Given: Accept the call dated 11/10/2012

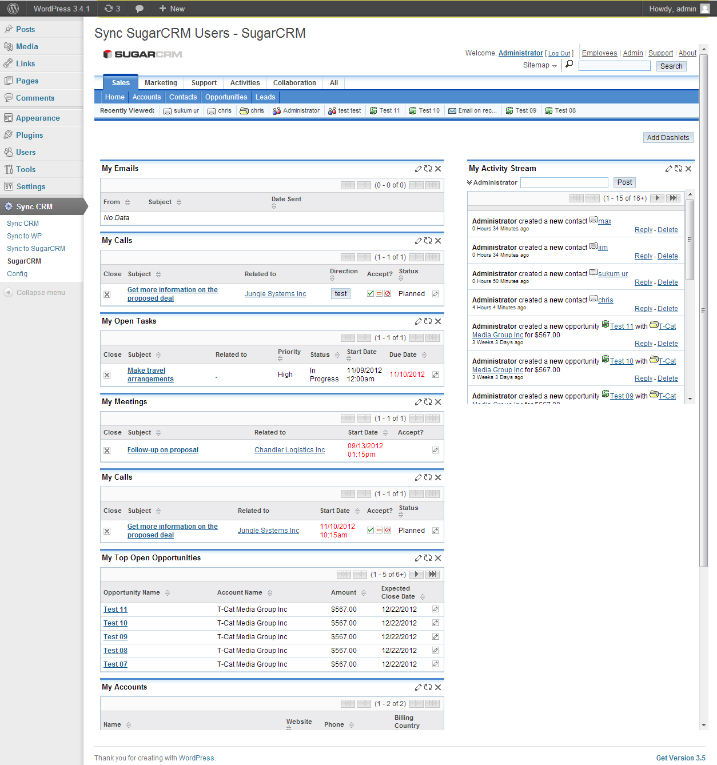Looking at the screenshot, I should tap(371, 530).
